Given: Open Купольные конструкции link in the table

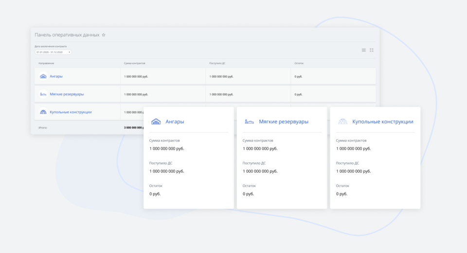Looking at the screenshot, I should click(x=71, y=112).
